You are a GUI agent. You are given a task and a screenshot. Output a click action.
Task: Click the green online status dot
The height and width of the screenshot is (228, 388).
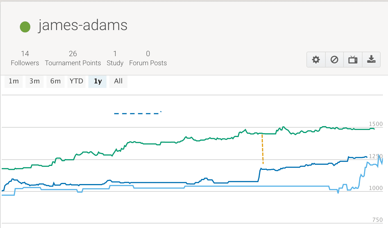click(25, 27)
